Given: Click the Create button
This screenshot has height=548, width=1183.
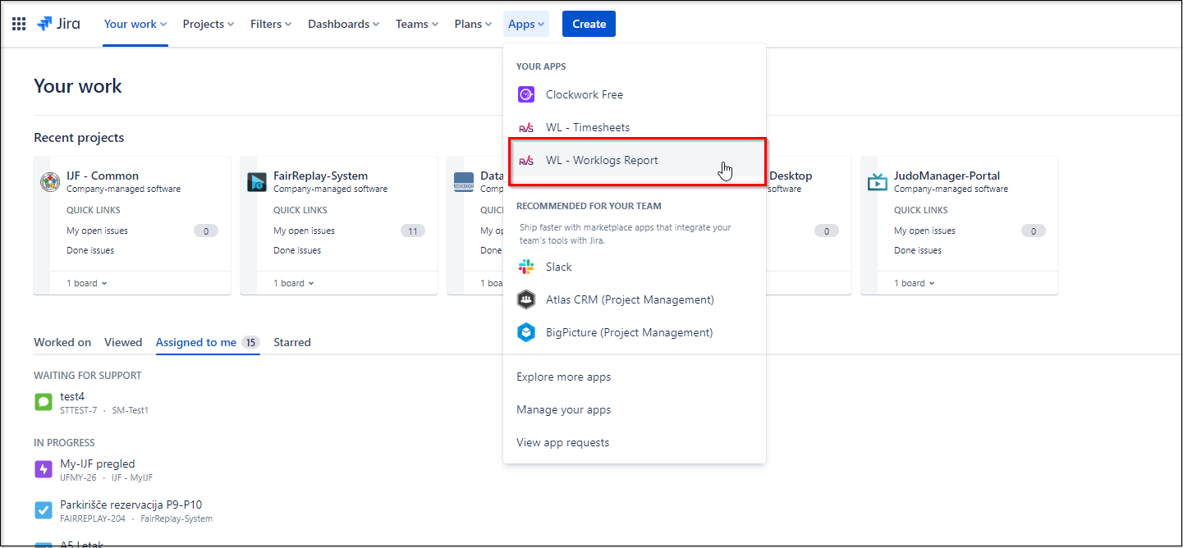Looking at the screenshot, I should [x=589, y=24].
